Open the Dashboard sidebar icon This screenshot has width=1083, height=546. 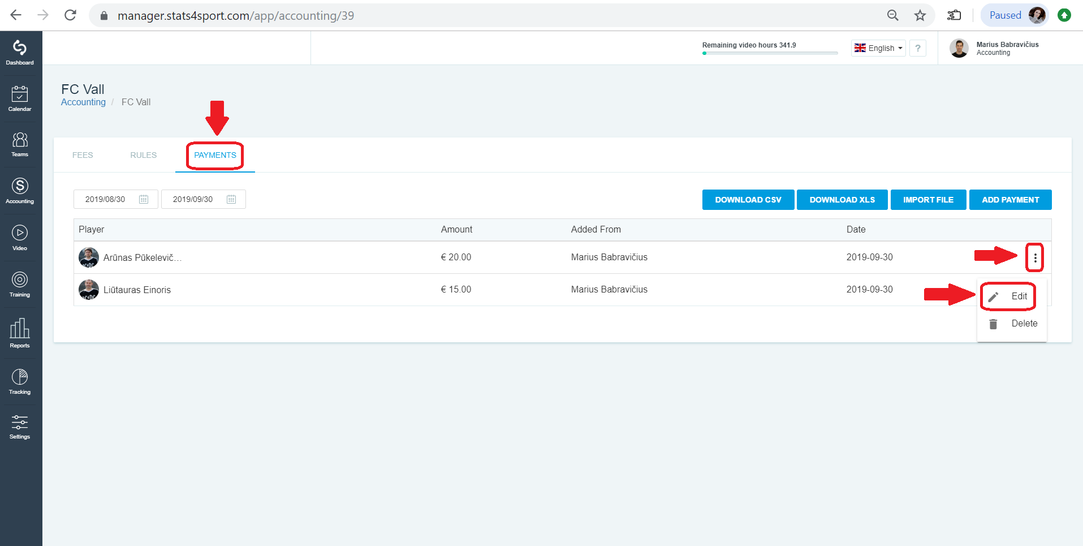coord(20,53)
